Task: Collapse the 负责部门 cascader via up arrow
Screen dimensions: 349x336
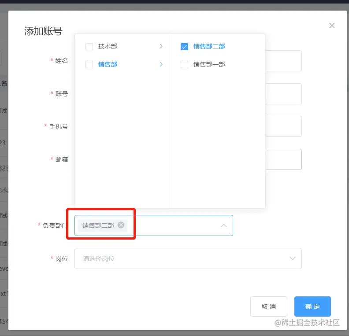Action: [x=224, y=225]
